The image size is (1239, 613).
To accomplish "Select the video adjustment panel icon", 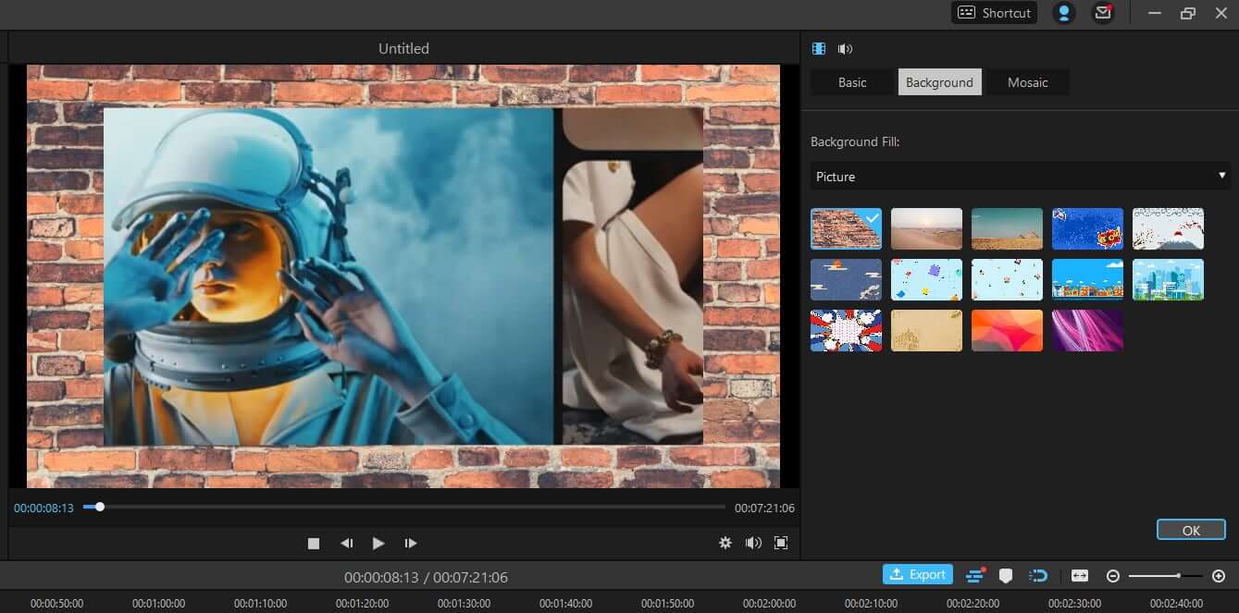I will 818,48.
